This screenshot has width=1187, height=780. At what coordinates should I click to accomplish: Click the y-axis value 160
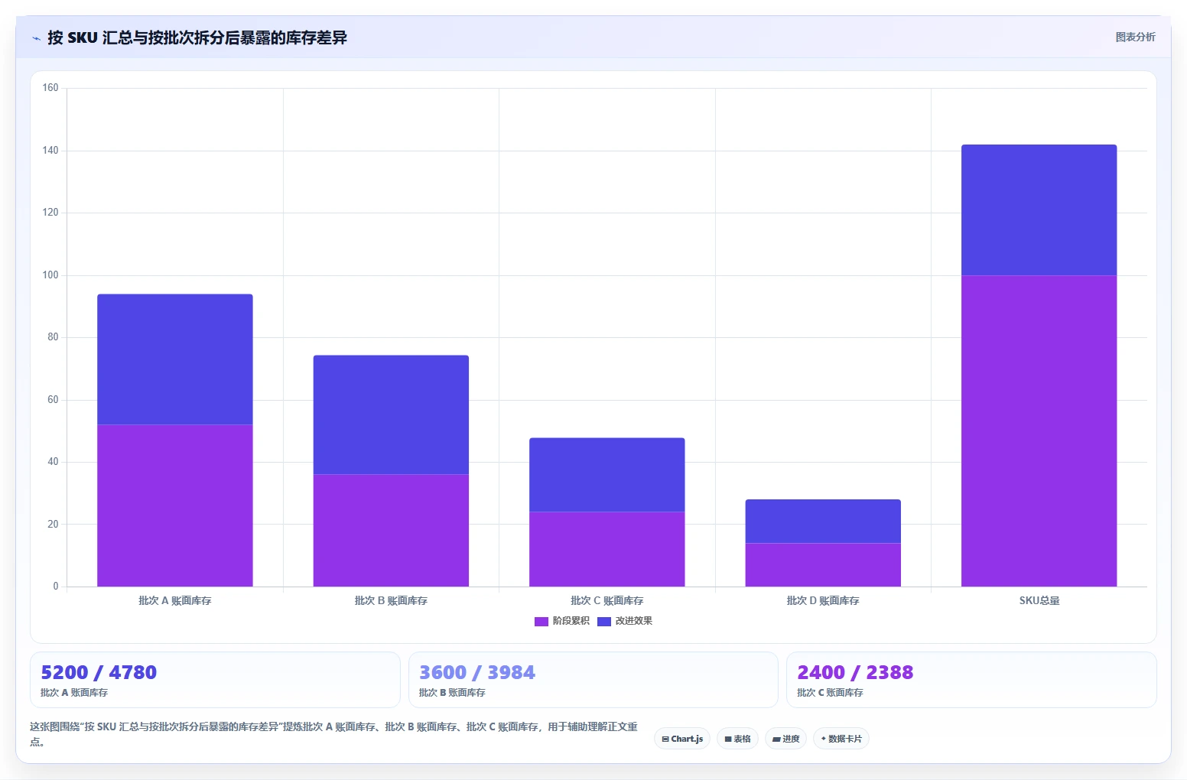coord(50,88)
